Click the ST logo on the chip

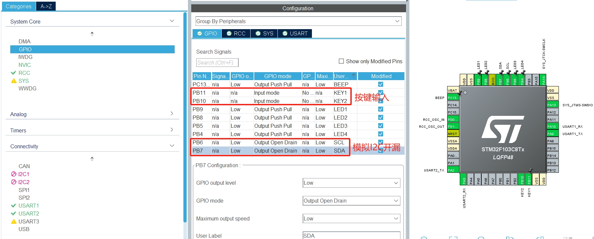(x=503, y=129)
